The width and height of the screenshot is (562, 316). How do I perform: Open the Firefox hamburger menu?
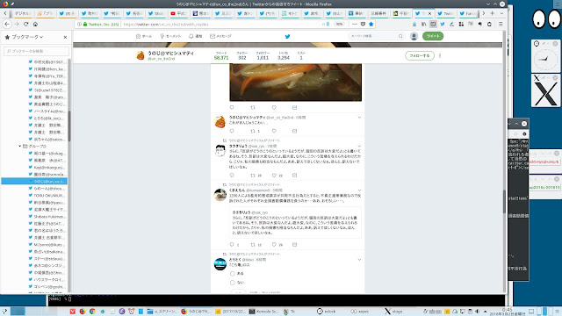(501, 24)
